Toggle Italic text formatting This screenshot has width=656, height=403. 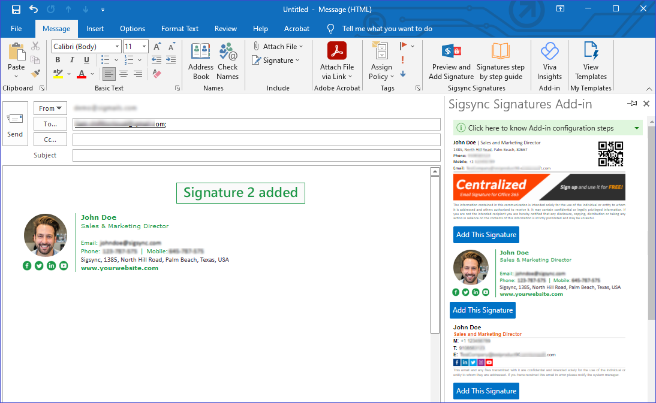pos(72,60)
